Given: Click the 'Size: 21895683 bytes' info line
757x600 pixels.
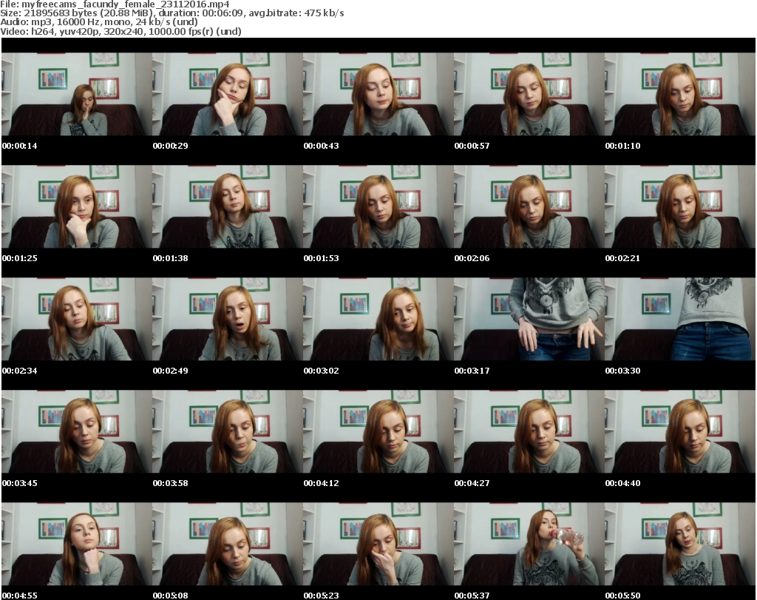Looking at the screenshot, I should click(x=172, y=13).
